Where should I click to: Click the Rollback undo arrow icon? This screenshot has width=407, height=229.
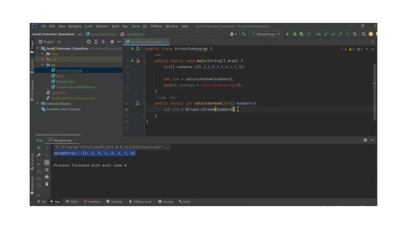pyautogui.click(x=355, y=34)
